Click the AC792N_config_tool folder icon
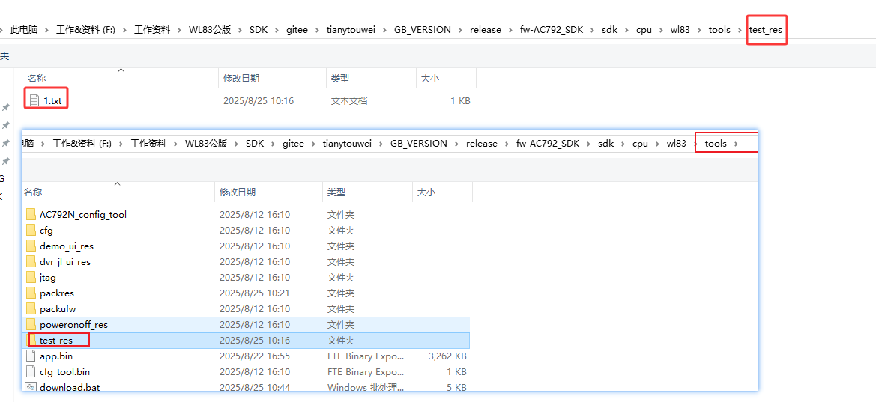Image resolution: width=876 pixels, height=402 pixels. pyautogui.click(x=31, y=214)
